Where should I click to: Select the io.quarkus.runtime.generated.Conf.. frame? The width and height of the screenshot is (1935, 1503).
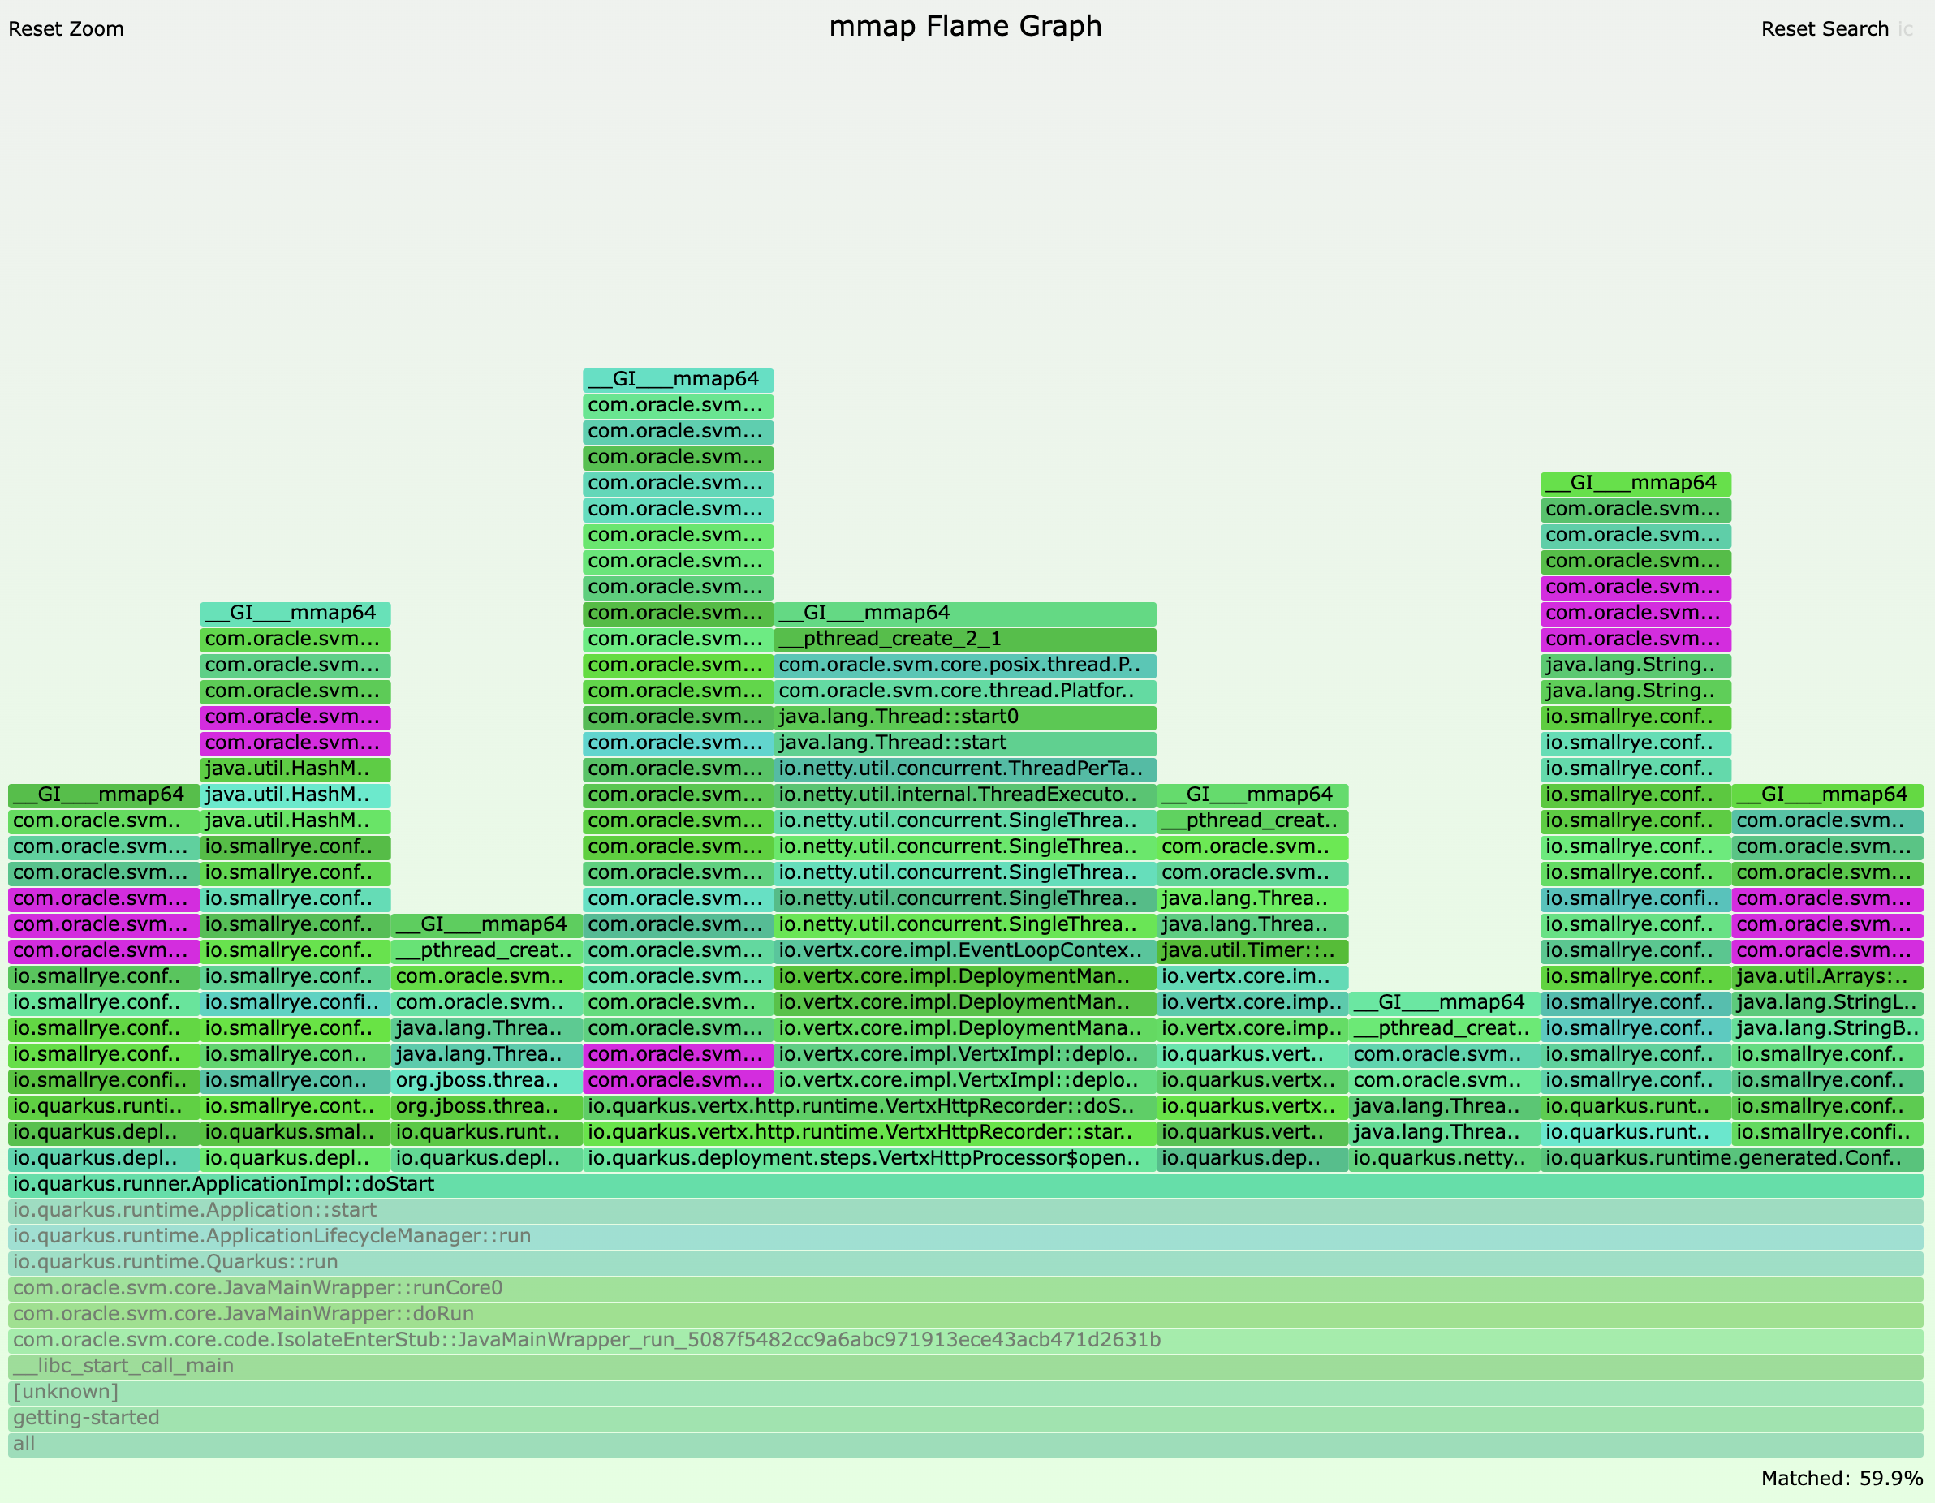click(x=1732, y=1158)
